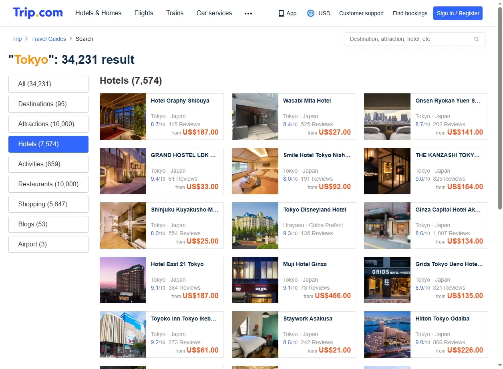Screen dimensions: 503x369
Task: Click Hilton Tokyo Odaiba title
Action: coord(442,319)
